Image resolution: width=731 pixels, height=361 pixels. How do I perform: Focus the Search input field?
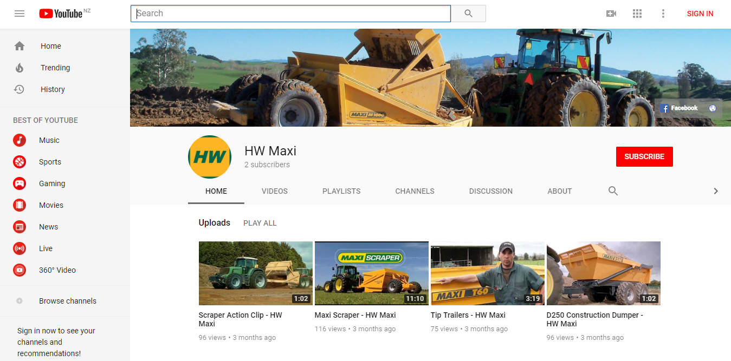tap(291, 14)
